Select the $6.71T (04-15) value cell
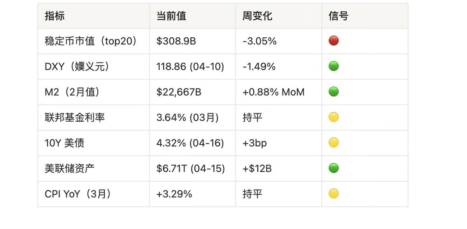467x229 pixels. (x=190, y=169)
